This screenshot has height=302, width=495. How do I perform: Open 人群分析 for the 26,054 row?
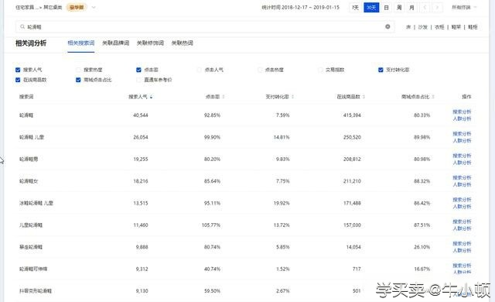click(x=462, y=141)
